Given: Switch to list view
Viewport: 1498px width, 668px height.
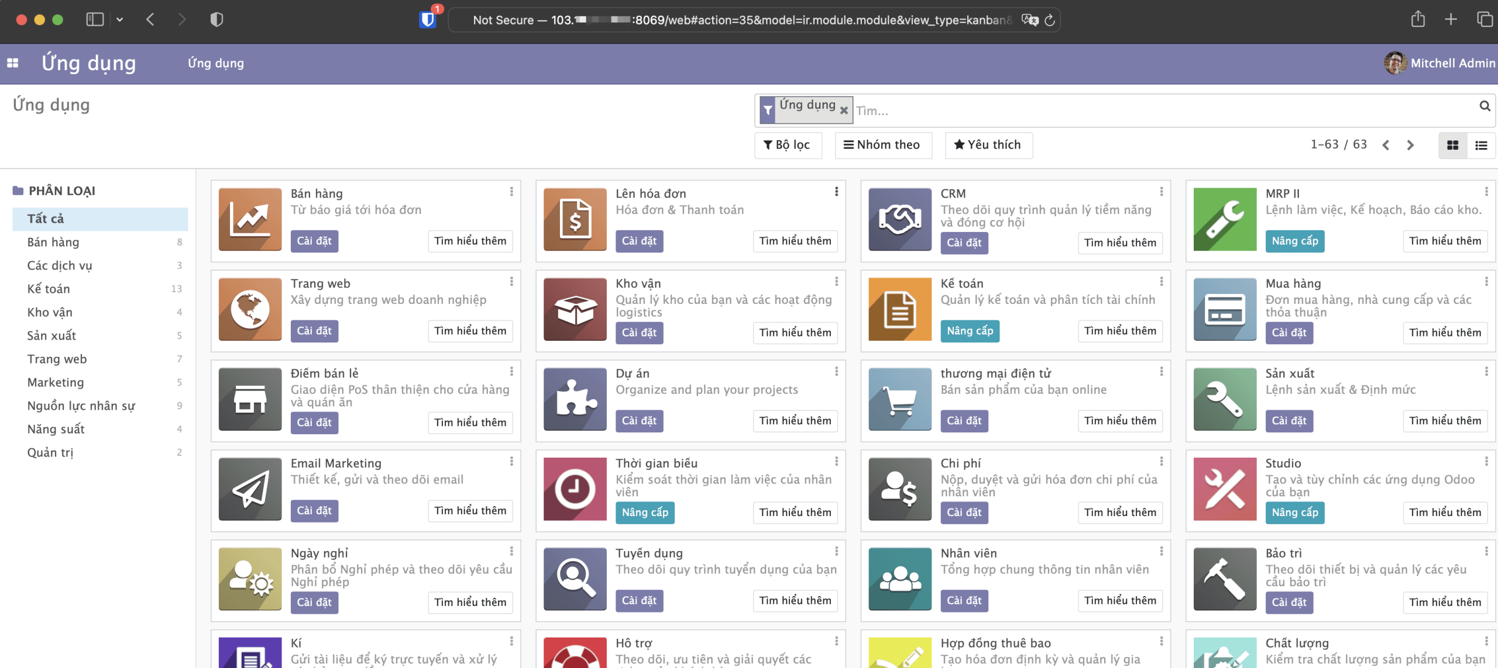Looking at the screenshot, I should tap(1482, 145).
